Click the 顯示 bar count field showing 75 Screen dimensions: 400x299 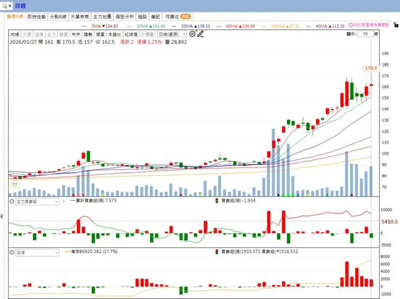tap(365, 34)
